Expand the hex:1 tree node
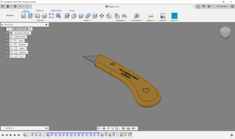Viewport: 235px width, 139px height. (7, 56)
